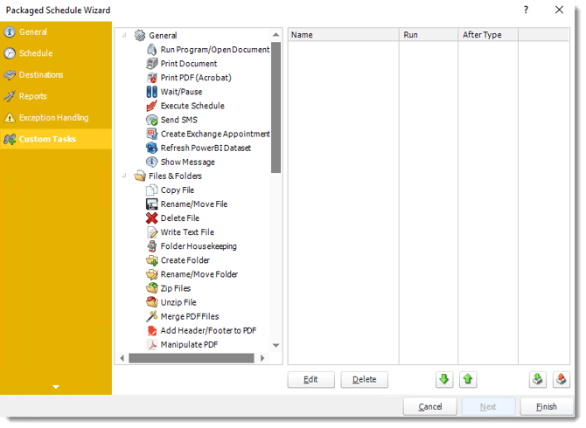Click the Create Folder icon
586x428 pixels.
(151, 260)
